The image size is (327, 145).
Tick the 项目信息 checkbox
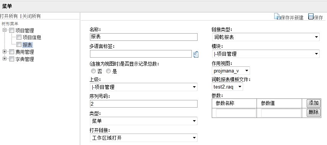click(x=19, y=37)
